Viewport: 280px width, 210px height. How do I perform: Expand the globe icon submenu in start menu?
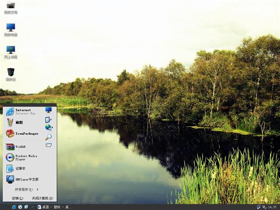(x=49, y=127)
